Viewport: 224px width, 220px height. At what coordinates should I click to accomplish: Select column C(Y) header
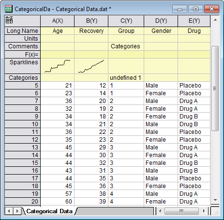126,21
